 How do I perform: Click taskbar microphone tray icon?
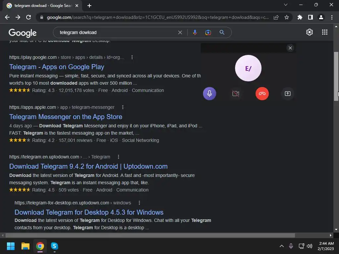(x=291, y=246)
